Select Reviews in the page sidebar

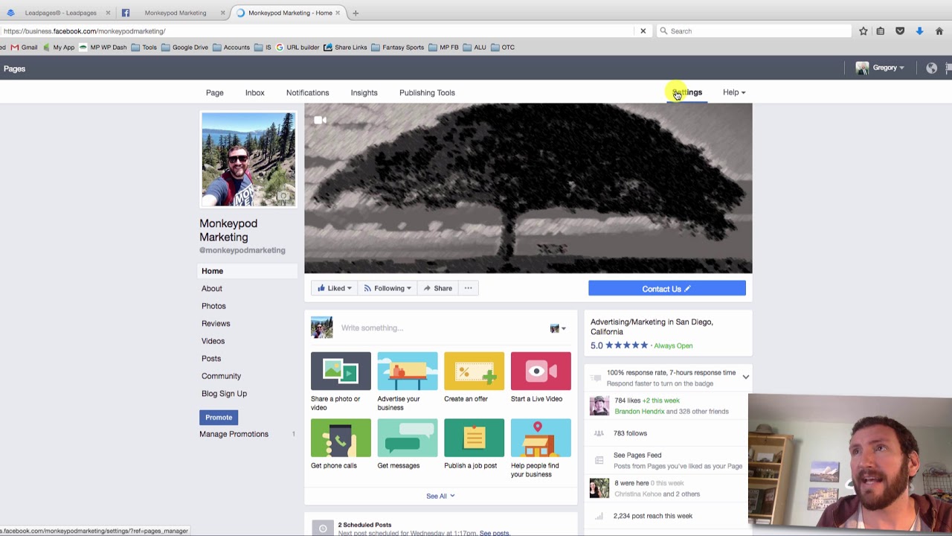coord(216,324)
